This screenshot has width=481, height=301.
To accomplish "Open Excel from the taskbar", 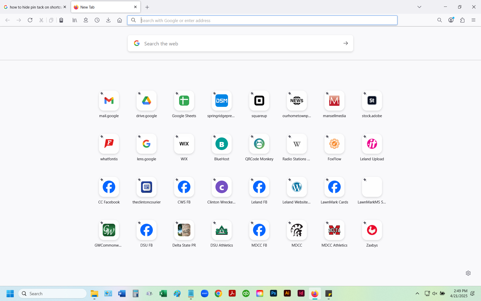I will (x=163, y=293).
